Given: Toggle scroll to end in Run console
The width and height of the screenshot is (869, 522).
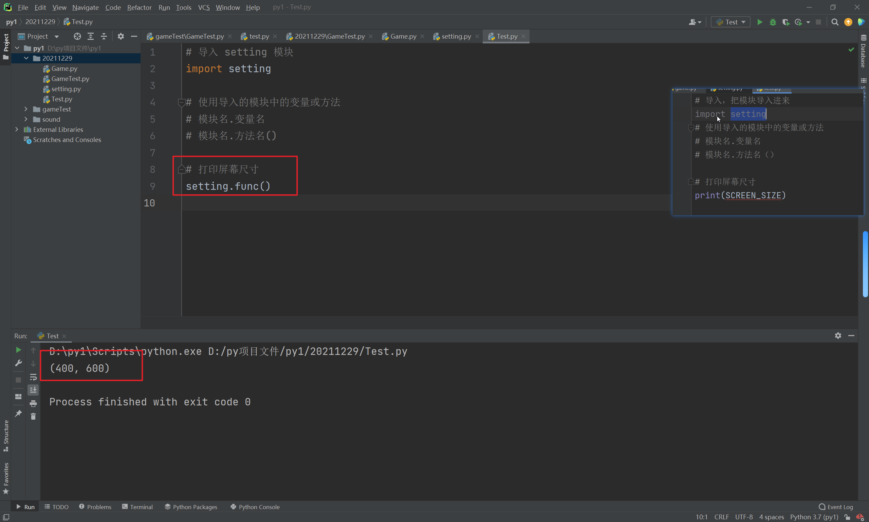Looking at the screenshot, I should [x=33, y=390].
